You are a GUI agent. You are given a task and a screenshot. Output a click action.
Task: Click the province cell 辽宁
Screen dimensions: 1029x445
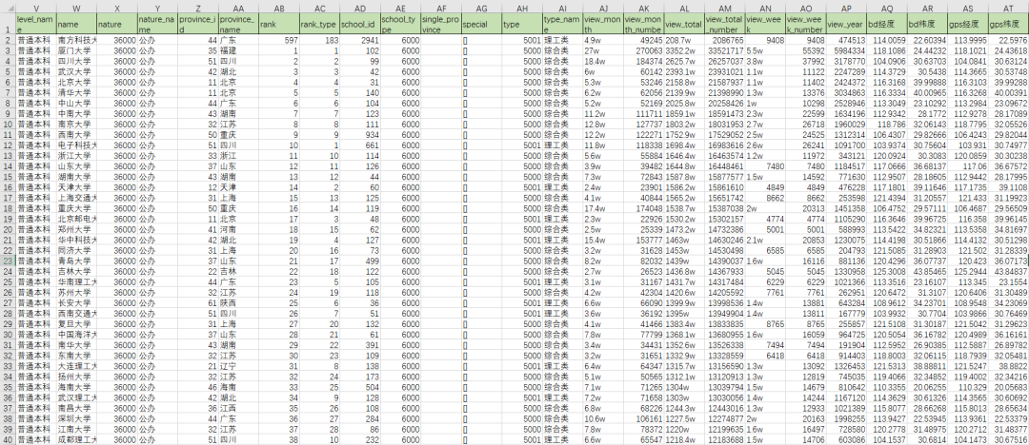pos(238,366)
